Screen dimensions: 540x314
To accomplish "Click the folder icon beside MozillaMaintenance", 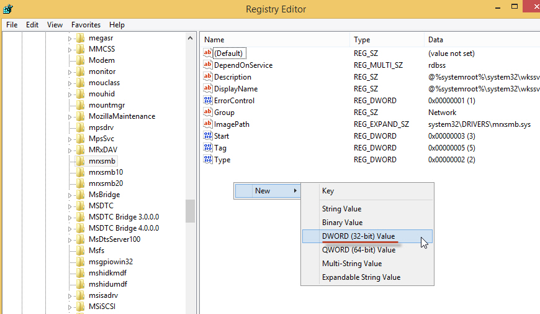I will tap(80, 116).
